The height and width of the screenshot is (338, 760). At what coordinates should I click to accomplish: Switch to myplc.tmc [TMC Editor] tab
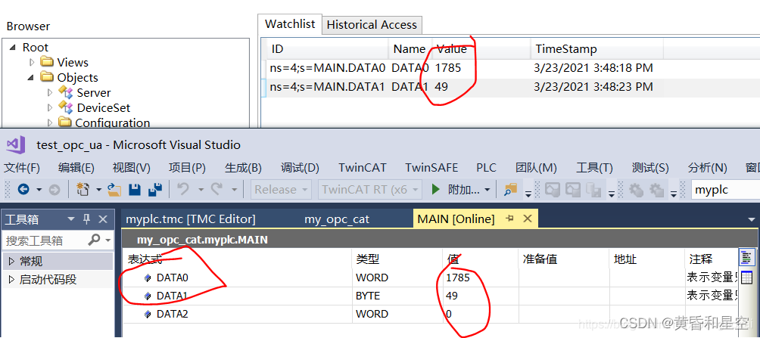[x=191, y=219]
